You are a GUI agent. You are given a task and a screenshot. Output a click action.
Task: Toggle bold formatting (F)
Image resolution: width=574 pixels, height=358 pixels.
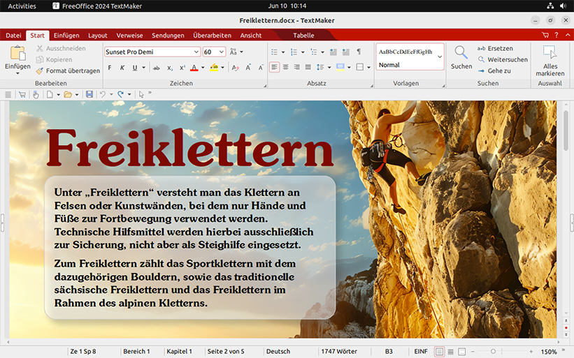coord(110,68)
